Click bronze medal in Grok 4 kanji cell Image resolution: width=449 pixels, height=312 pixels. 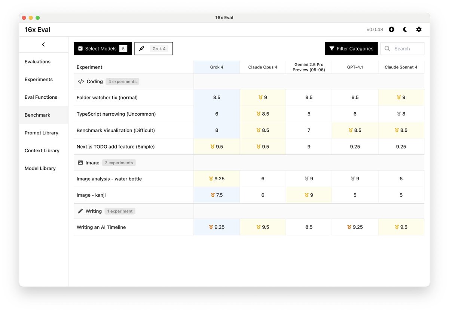click(x=213, y=195)
